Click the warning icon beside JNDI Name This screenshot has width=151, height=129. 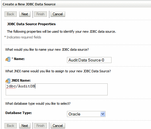pyautogui.click(x=8, y=81)
